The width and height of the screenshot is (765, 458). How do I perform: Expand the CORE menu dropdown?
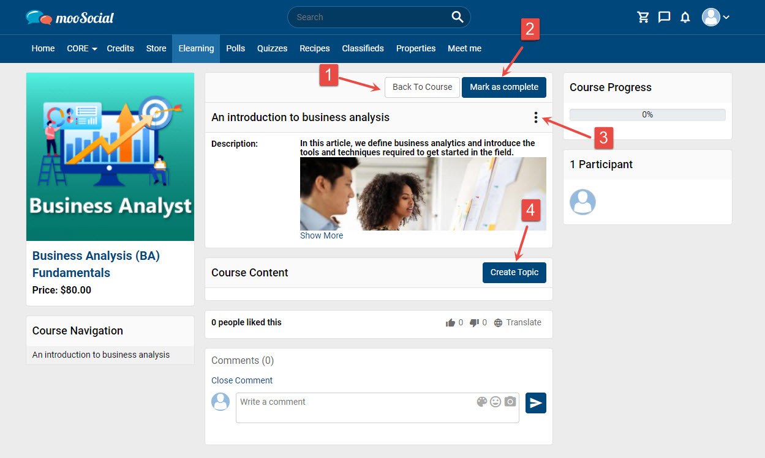[x=82, y=48]
